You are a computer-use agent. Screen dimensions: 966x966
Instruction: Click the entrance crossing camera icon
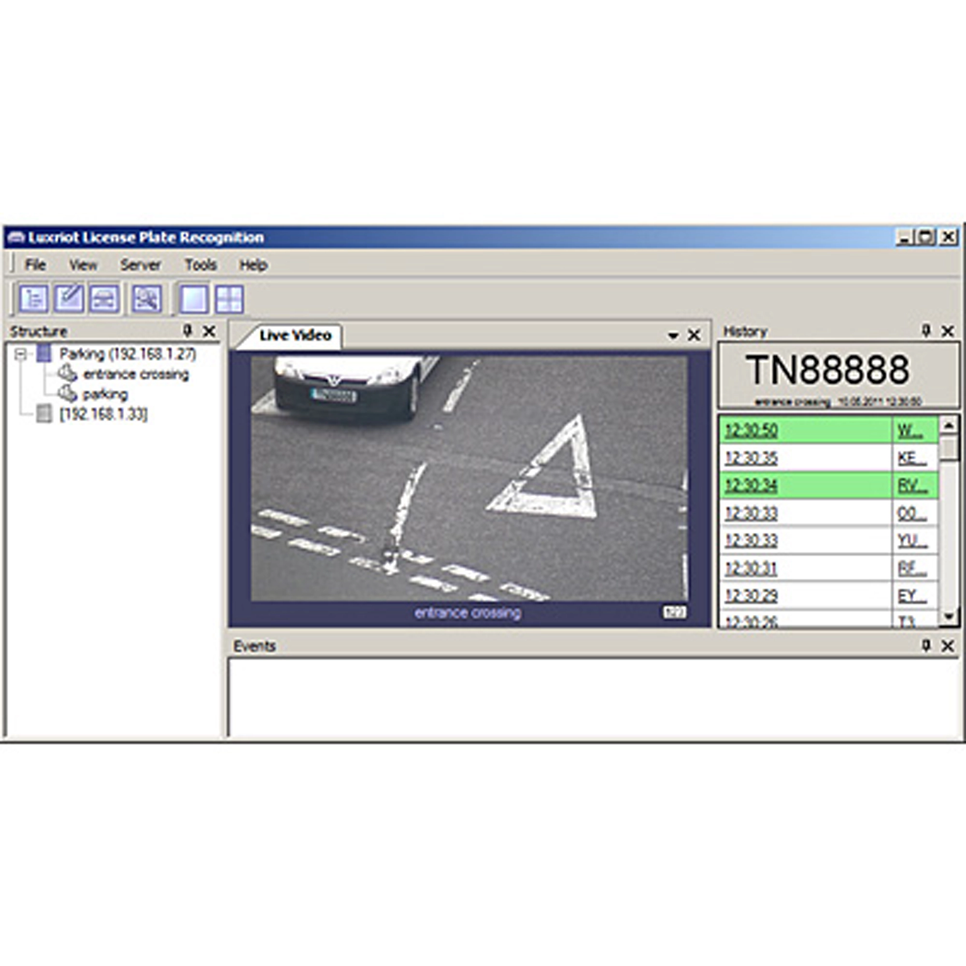tap(68, 373)
